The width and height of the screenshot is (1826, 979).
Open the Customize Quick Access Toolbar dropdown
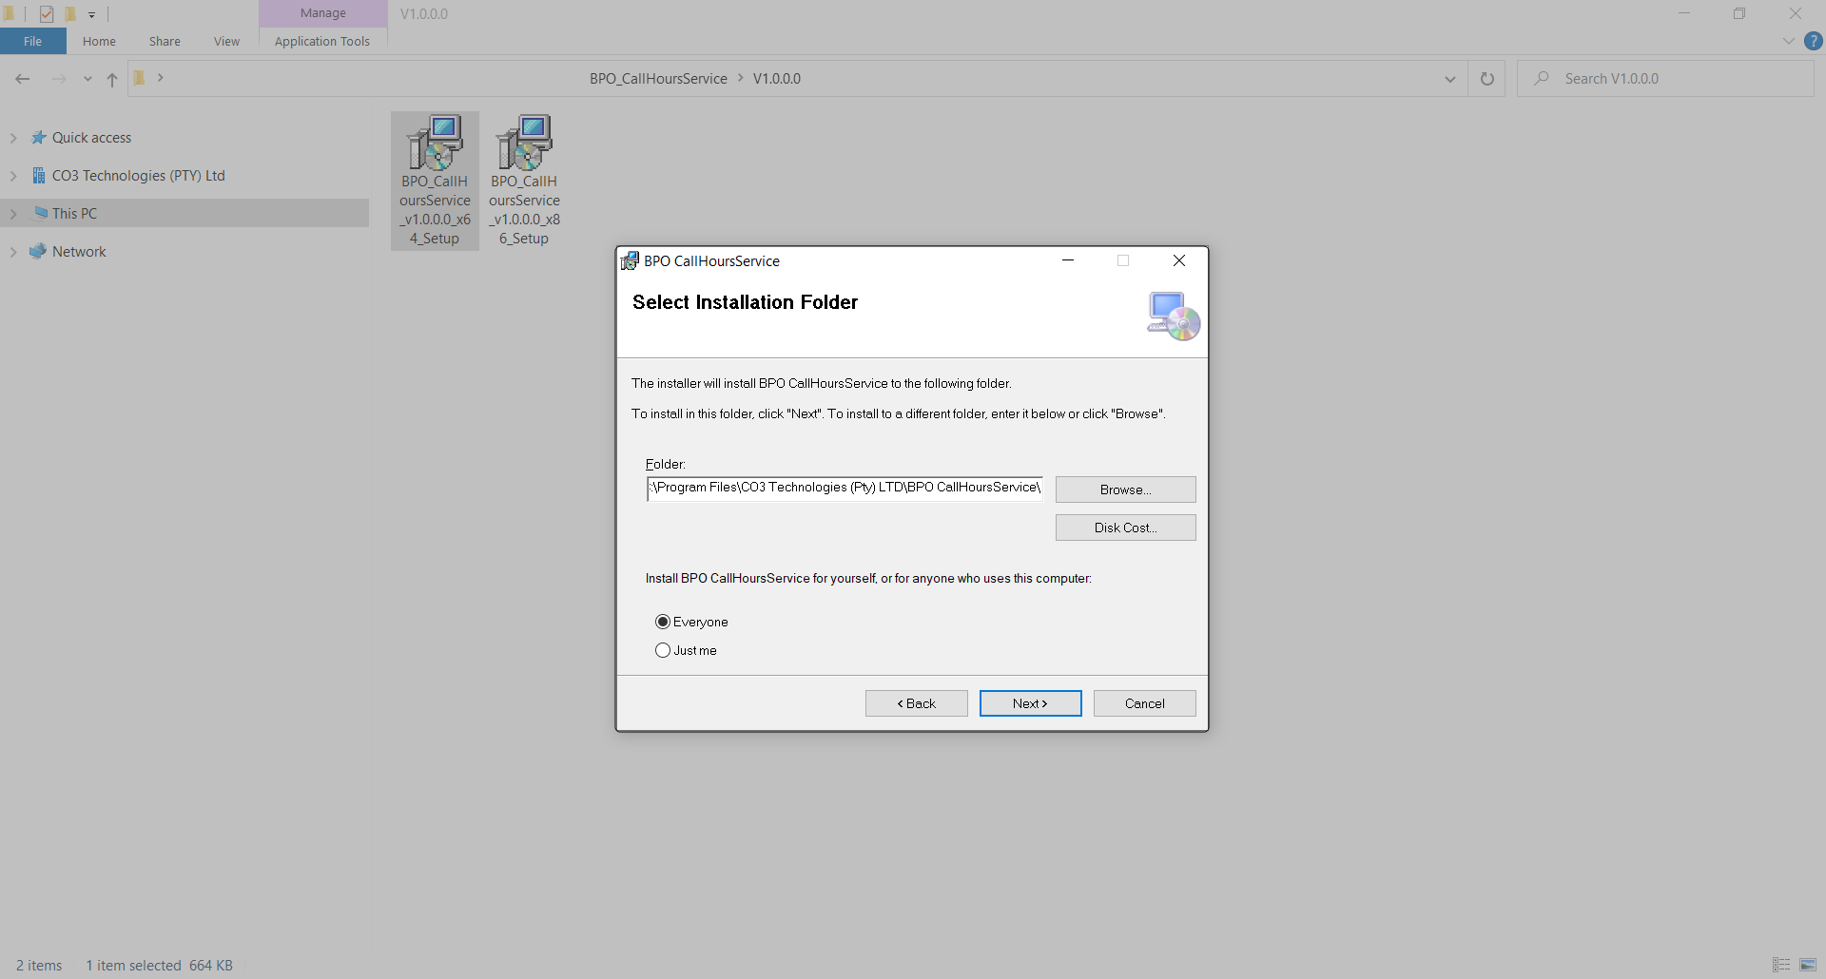pos(92,14)
